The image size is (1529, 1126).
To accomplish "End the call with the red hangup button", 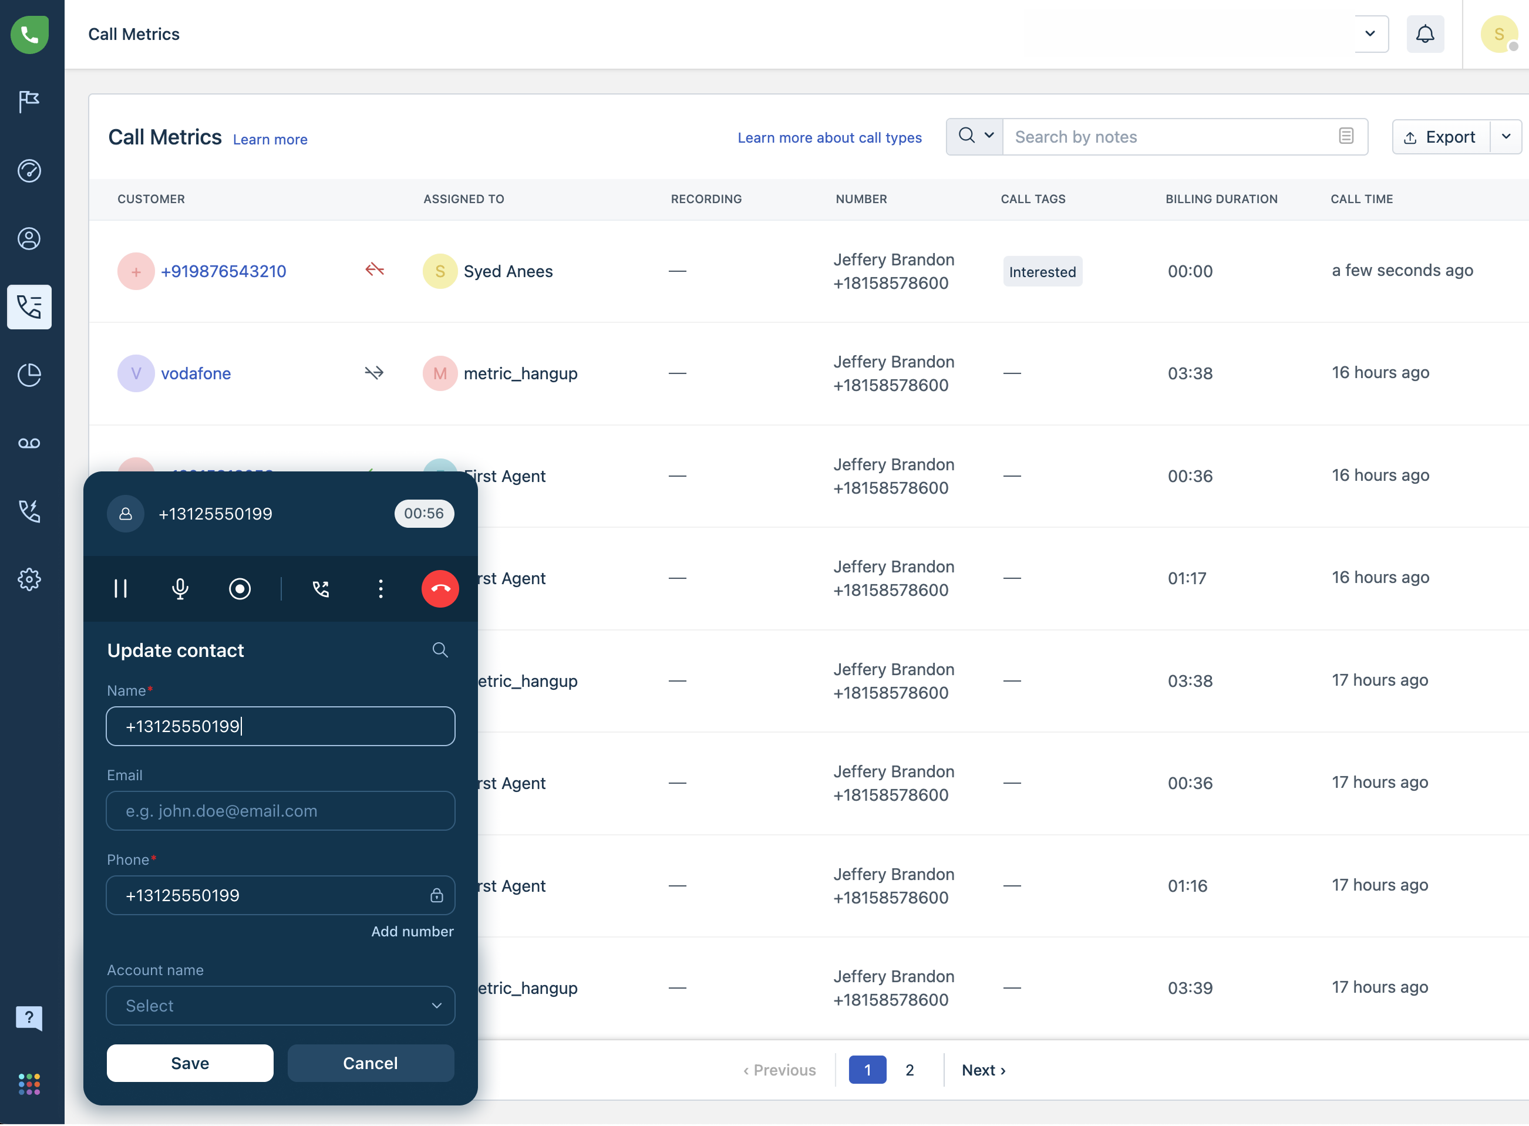I will 440,588.
